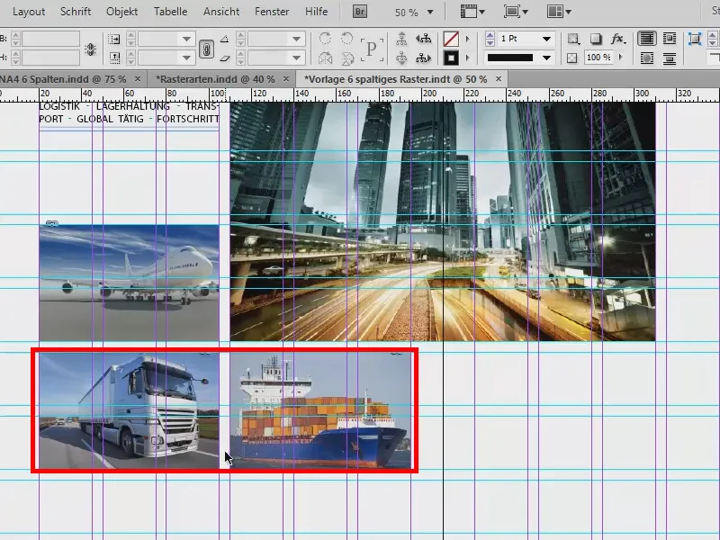
Task: Select the airplane image on the page
Action: tap(129, 283)
